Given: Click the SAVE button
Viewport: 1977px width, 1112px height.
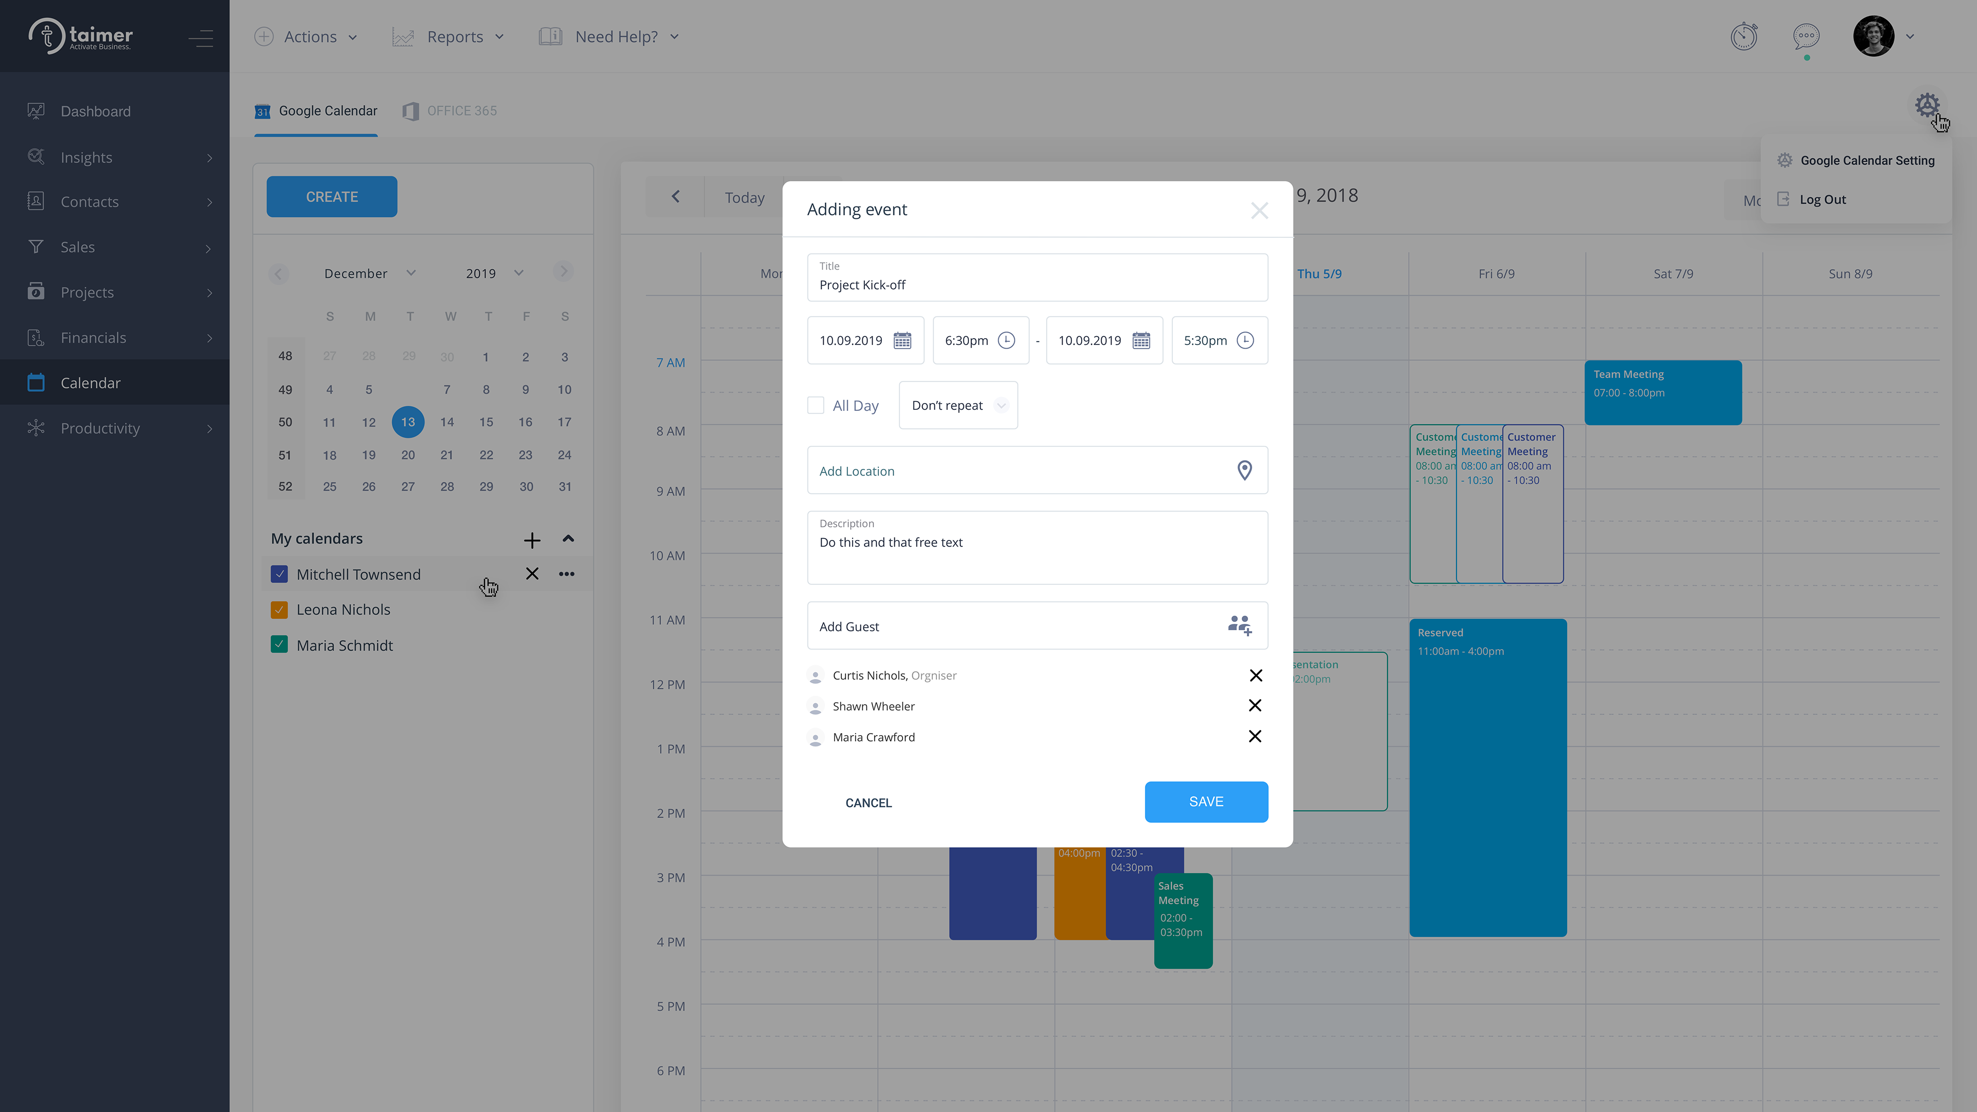Looking at the screenshot, I should point(1206,801).
